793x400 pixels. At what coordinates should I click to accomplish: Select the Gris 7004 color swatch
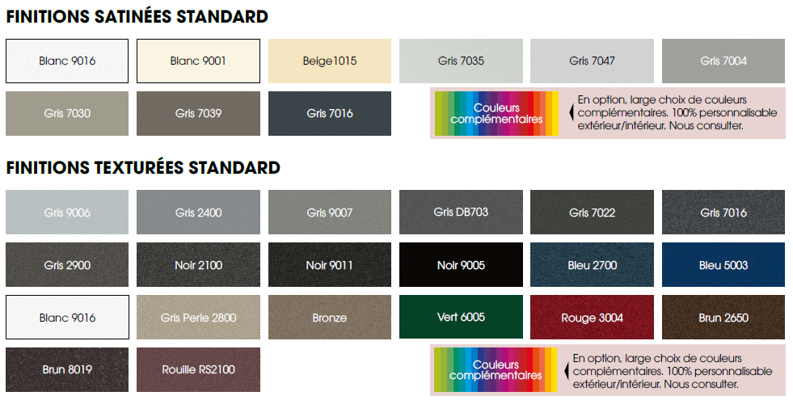723,61
